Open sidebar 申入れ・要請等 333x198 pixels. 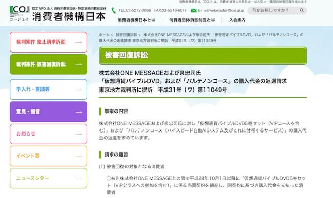point(49,89)
